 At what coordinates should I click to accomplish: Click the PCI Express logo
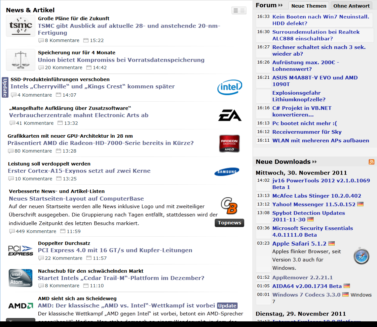coord(21,251)
